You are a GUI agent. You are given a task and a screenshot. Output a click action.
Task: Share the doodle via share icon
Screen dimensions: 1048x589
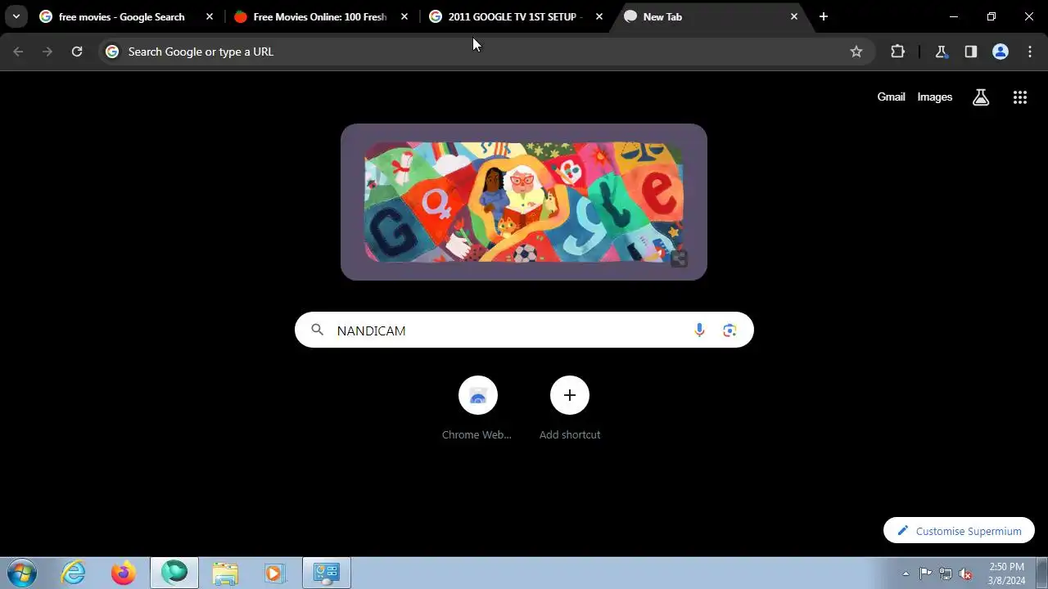point(679,259)
